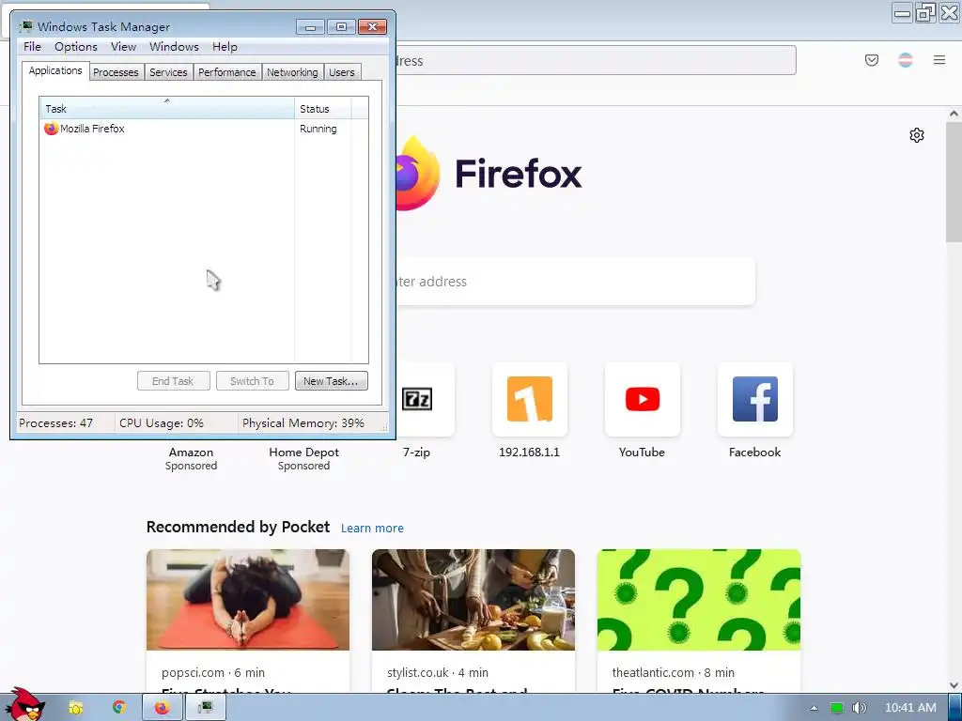Click Processes: 47 in status bar
962x721 pixels.
[55, 423]
